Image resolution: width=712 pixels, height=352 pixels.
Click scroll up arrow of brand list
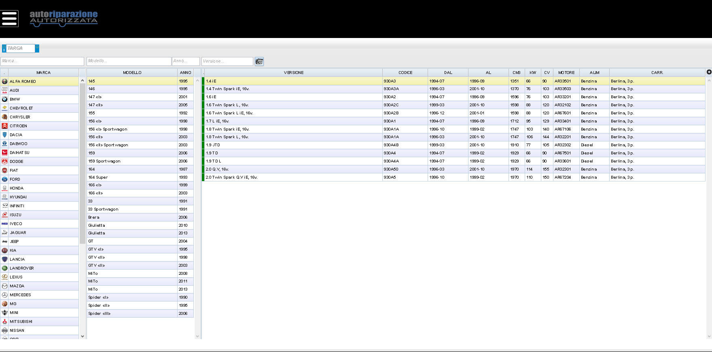[83, 80]
